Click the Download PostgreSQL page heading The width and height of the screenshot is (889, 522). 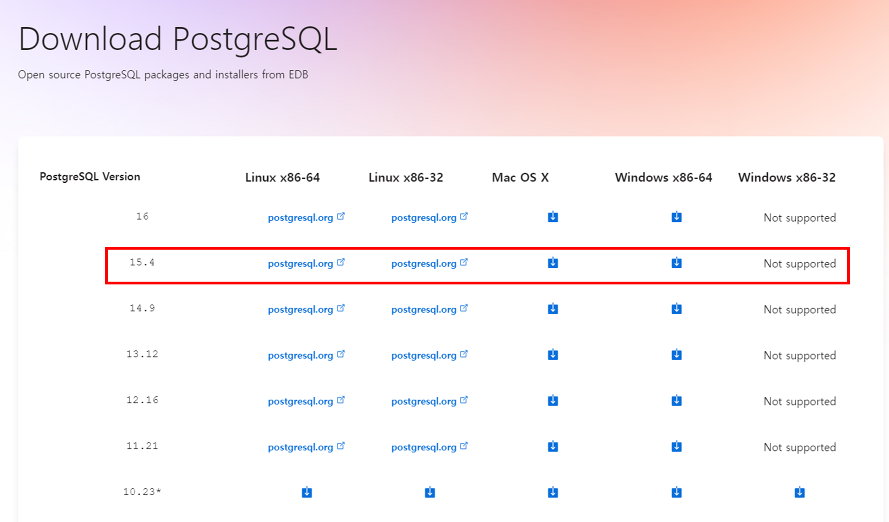(x=177, y=39)
